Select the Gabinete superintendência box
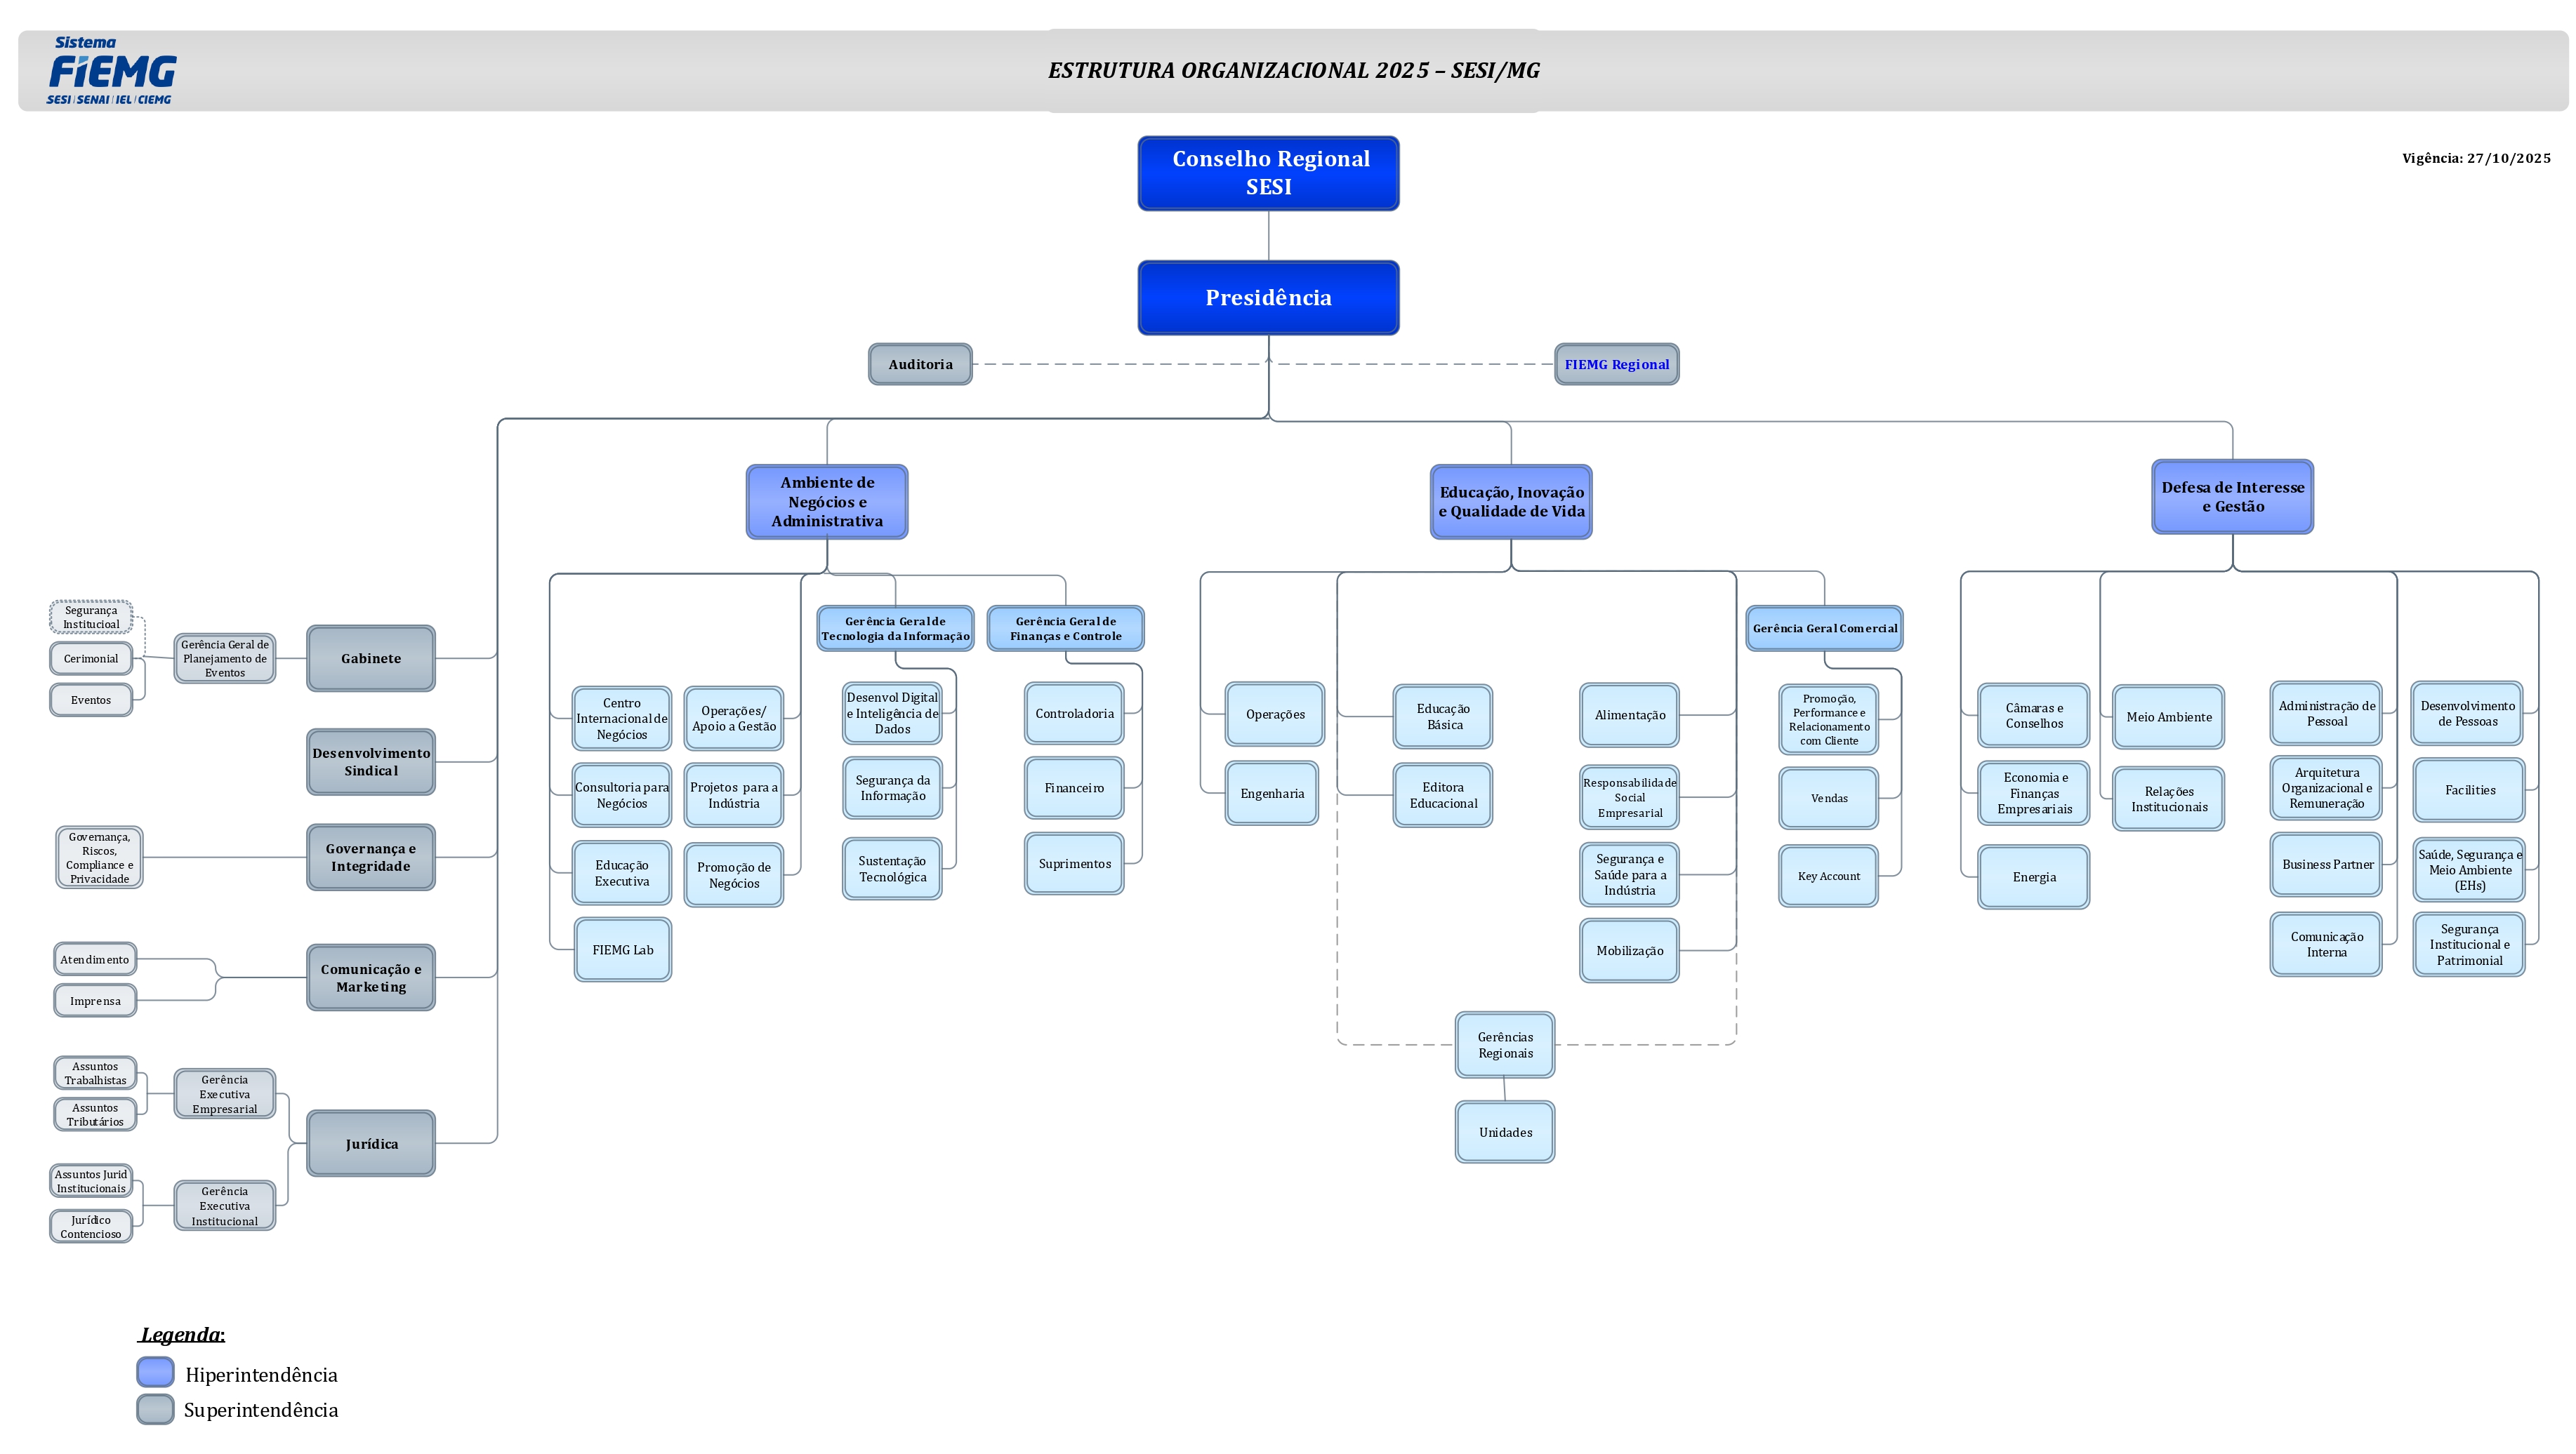Screen dimensions: 2576x1454 [371, 658]
